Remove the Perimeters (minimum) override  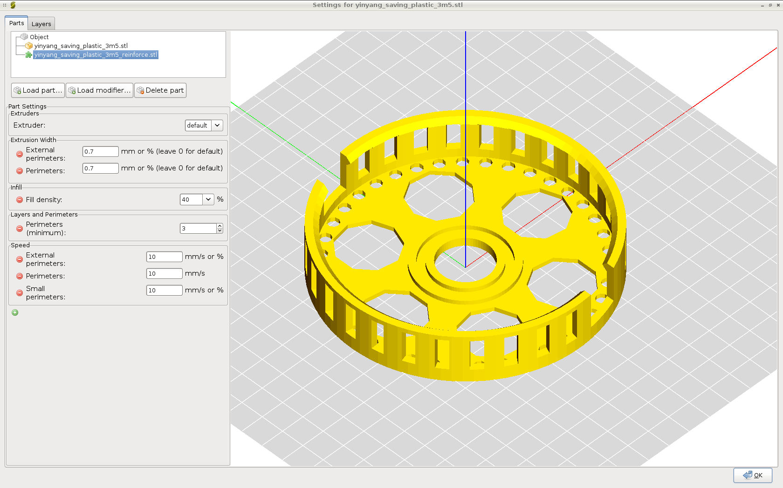pyautogui.click(x=20, y=229)
